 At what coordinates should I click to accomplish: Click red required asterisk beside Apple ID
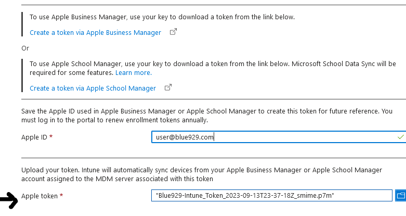51,137
